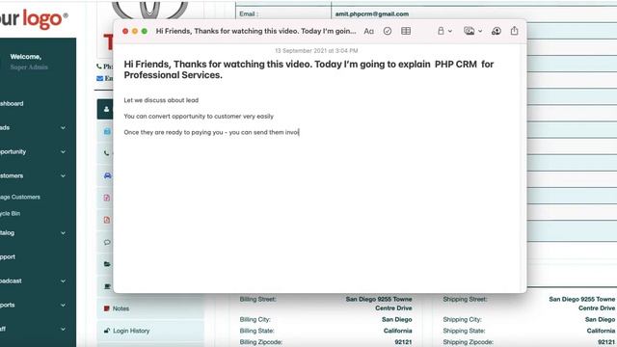Image resolution: width=617 pixels, height=347 pixels.
Task: Expand the Opportunity sidebar menu chevron
Action: pos(63,151)
